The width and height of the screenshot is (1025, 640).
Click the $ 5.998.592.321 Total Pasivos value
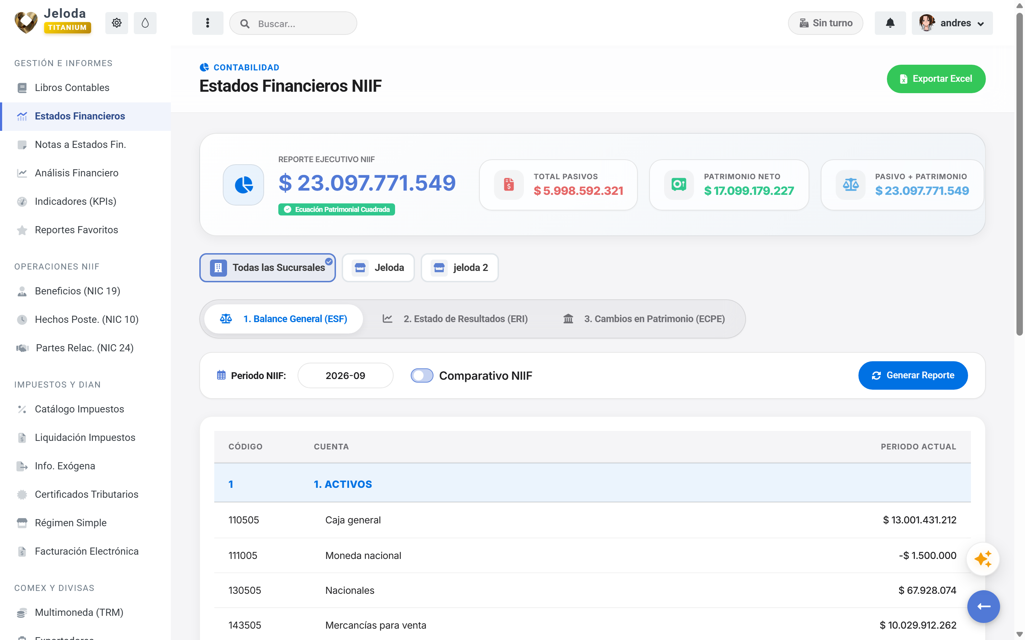coord(578,191)
